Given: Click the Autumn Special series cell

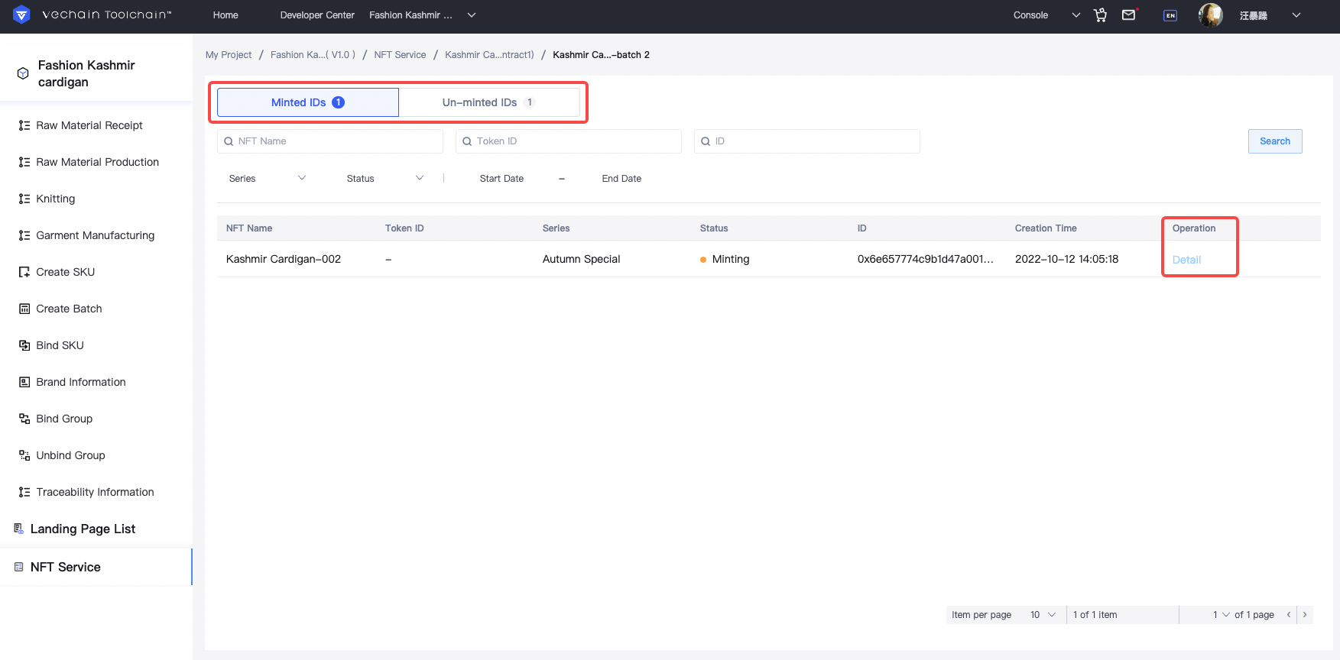Looking at the screenshot, I should tap(581, 259).
